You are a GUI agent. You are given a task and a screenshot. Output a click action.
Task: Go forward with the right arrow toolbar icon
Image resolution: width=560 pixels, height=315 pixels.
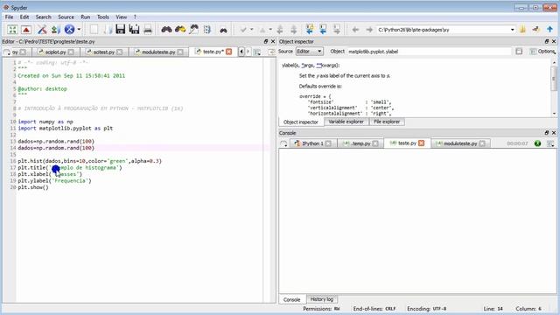point(369,30)
